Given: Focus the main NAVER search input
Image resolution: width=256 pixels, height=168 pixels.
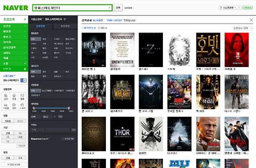Looking at the screenshot, I should (x=70, y=8).
